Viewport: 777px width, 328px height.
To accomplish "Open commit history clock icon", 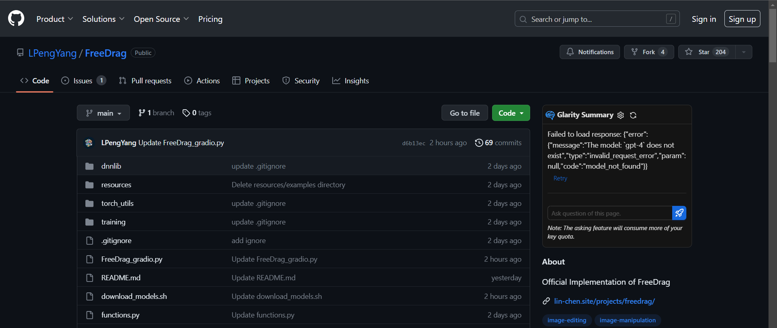I will tap(479, 143).
